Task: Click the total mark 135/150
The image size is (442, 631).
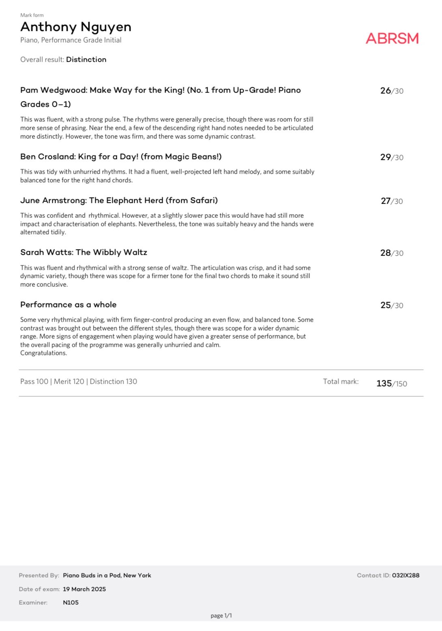Action: point(391,384)
